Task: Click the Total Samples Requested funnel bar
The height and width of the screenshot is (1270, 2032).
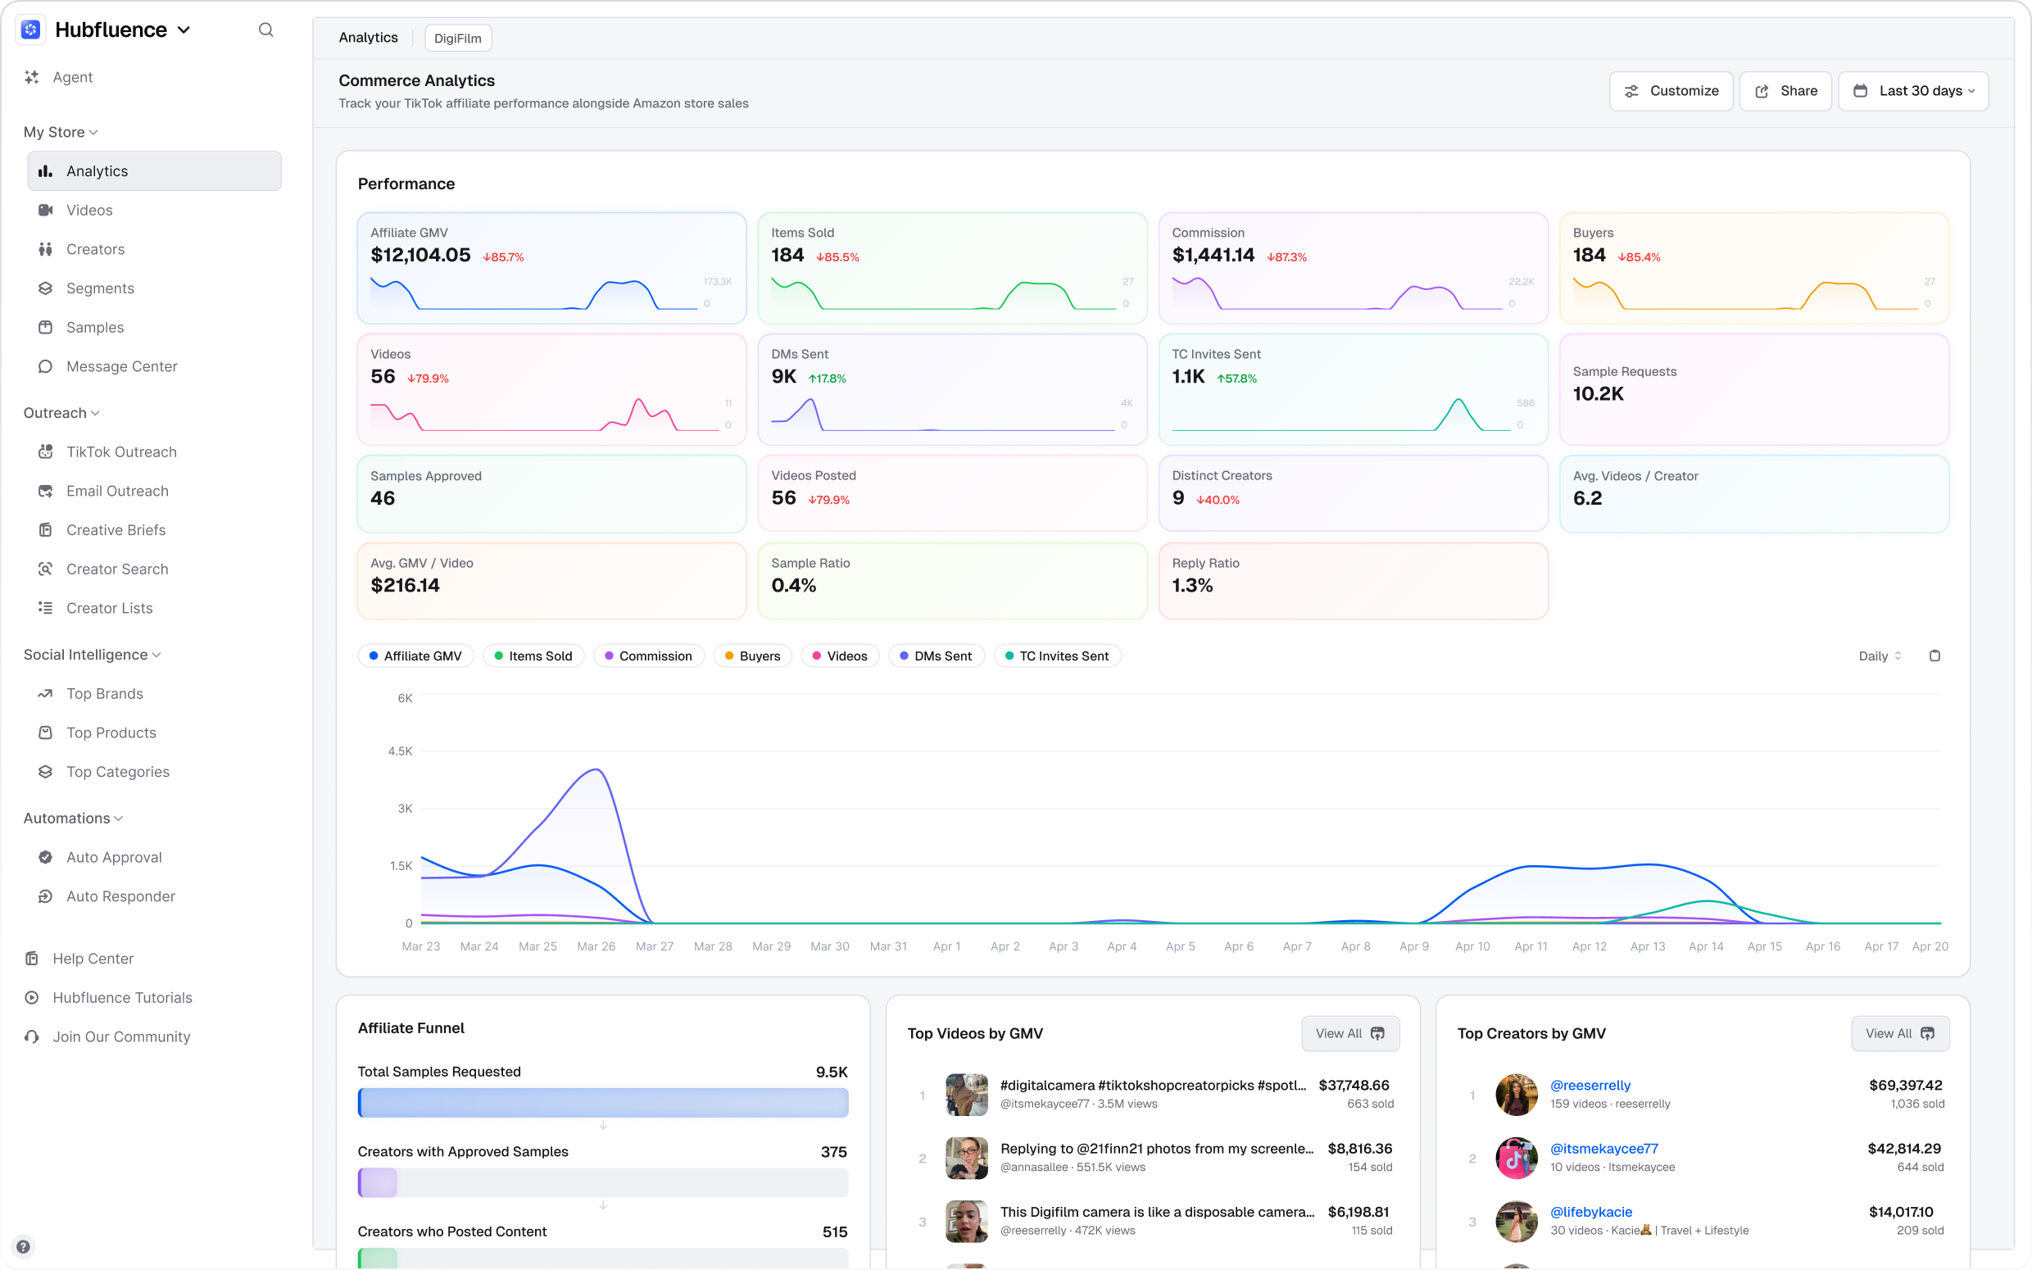Action: point(603,1103)
